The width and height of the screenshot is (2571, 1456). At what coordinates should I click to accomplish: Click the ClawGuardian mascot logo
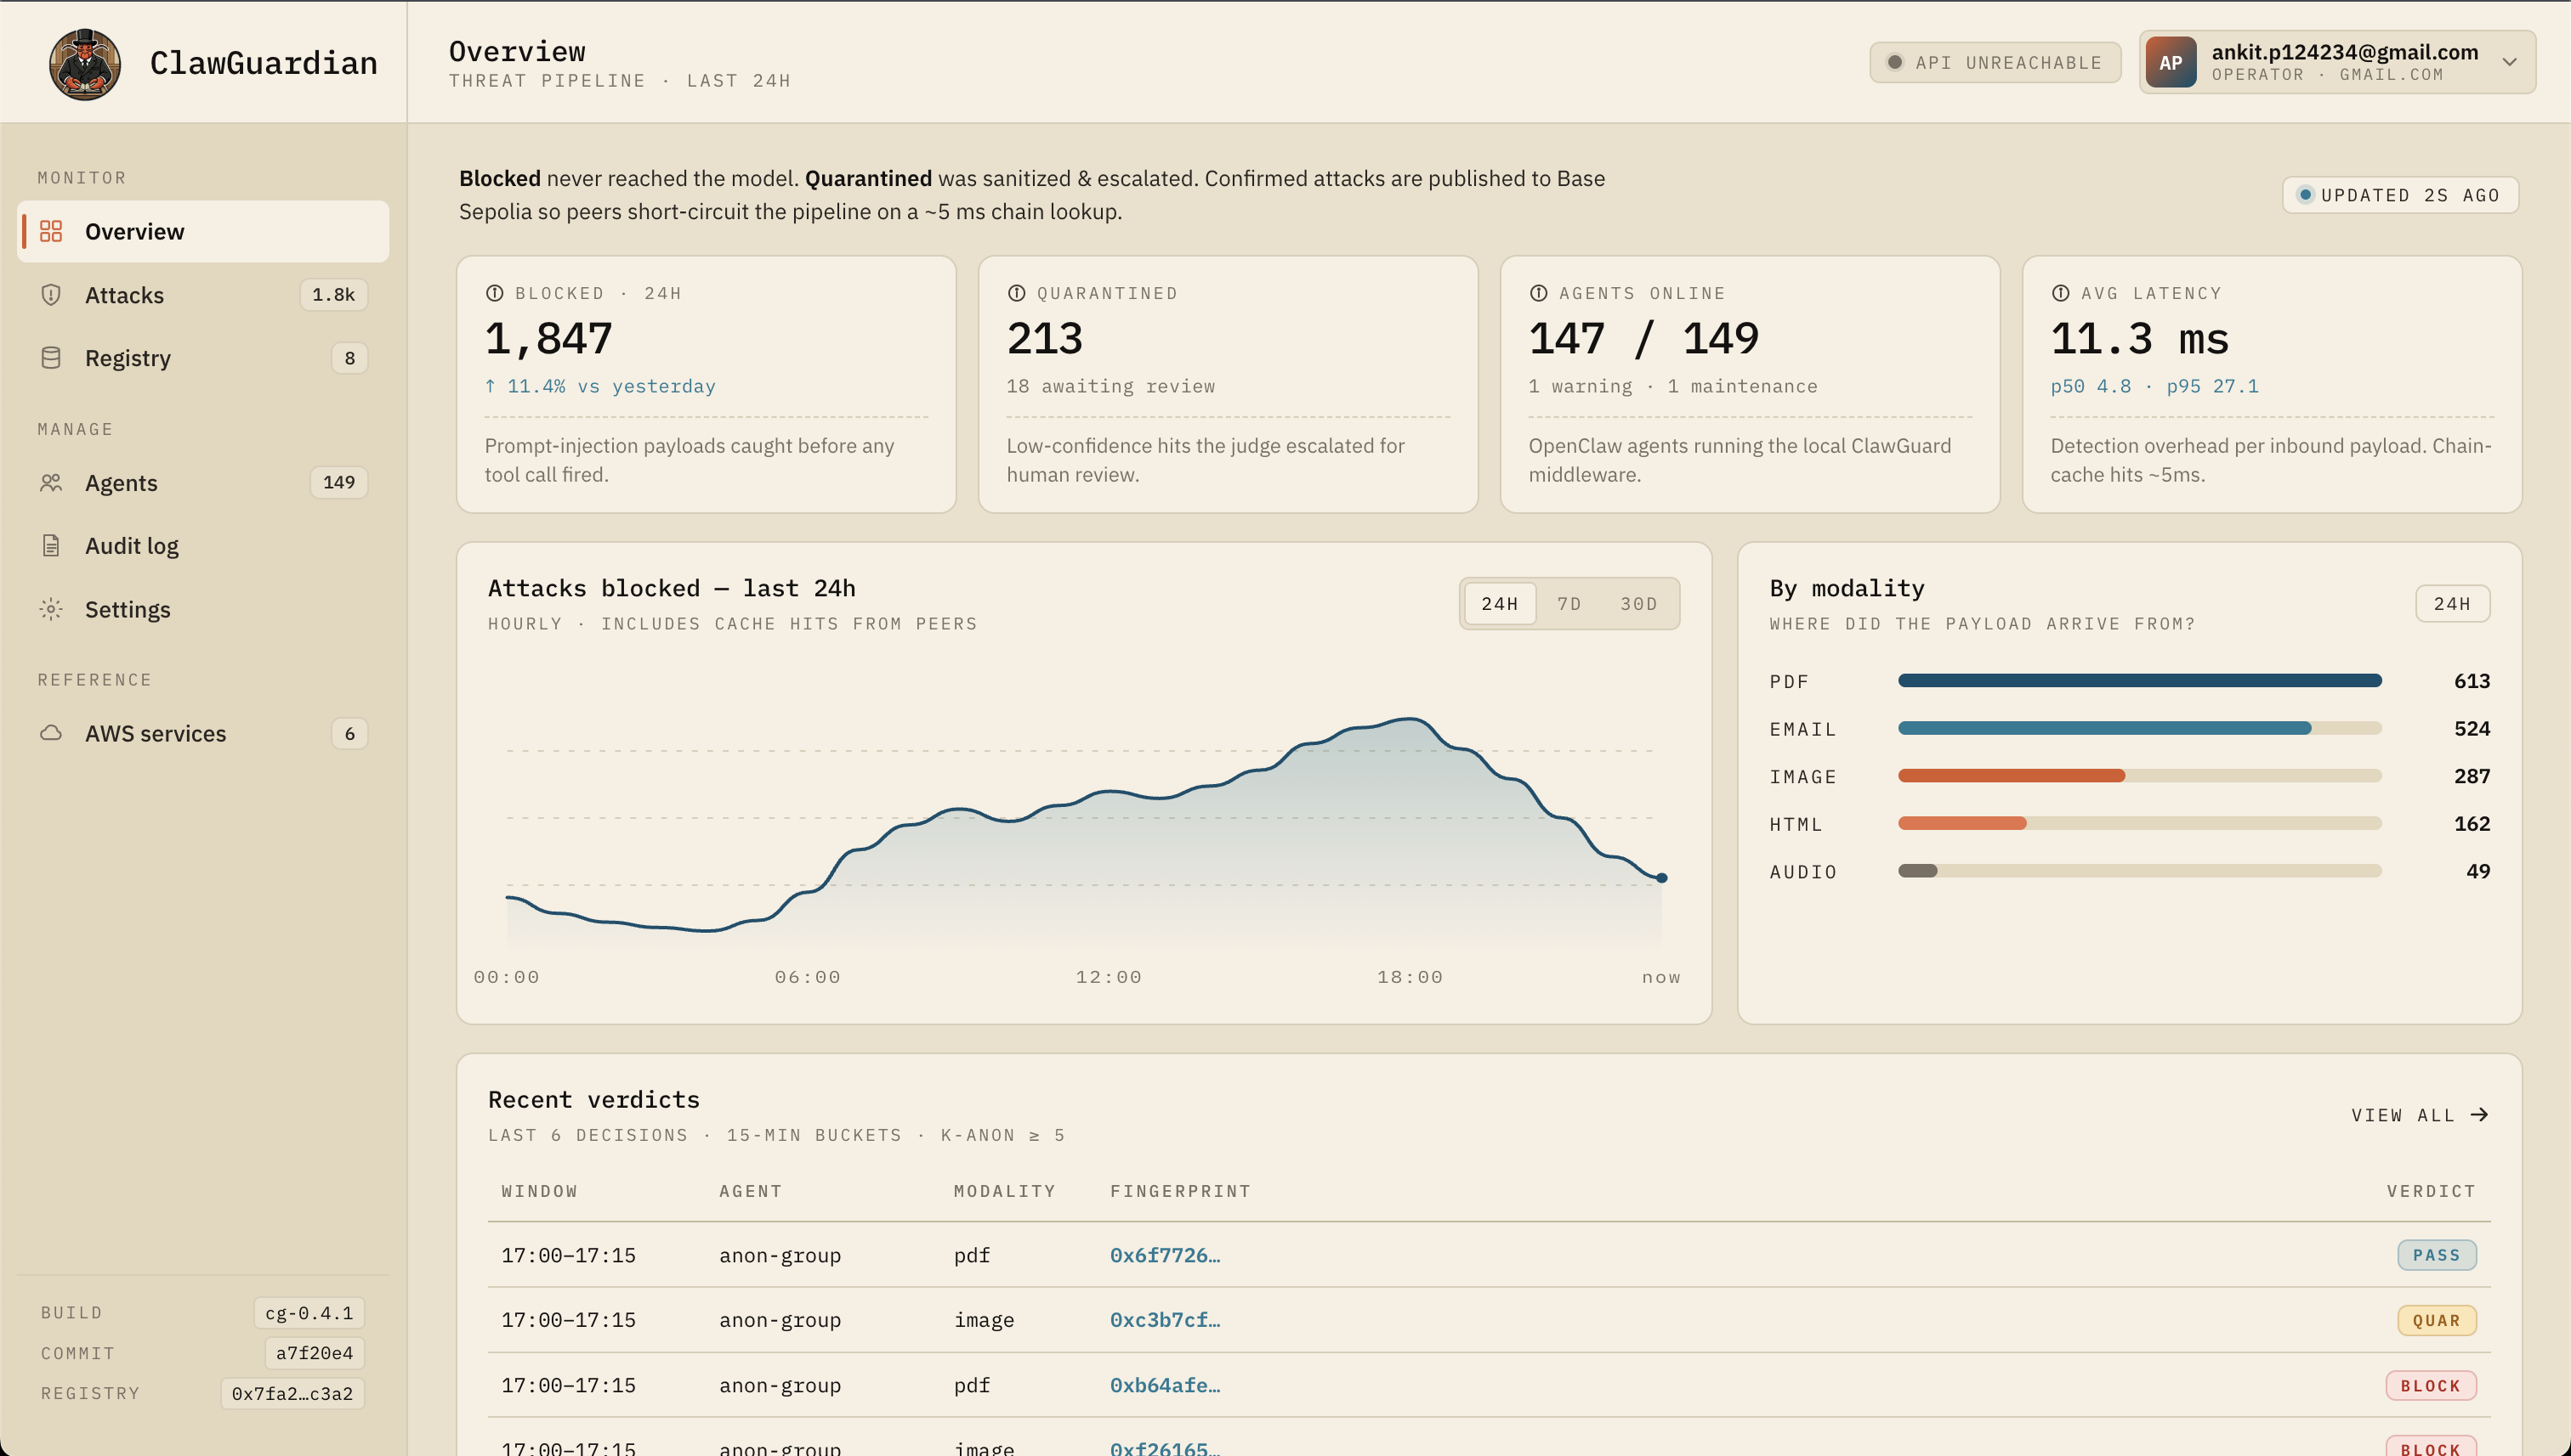pos(85,63)
